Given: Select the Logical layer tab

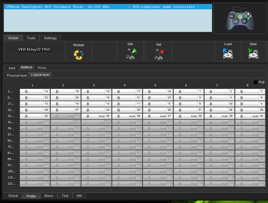Looking at the screenshot, I should [x=40, y=75].
